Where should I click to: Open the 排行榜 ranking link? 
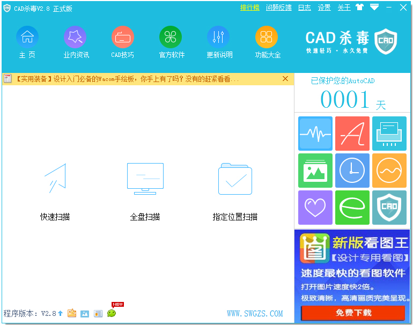[x=249, y=8]
